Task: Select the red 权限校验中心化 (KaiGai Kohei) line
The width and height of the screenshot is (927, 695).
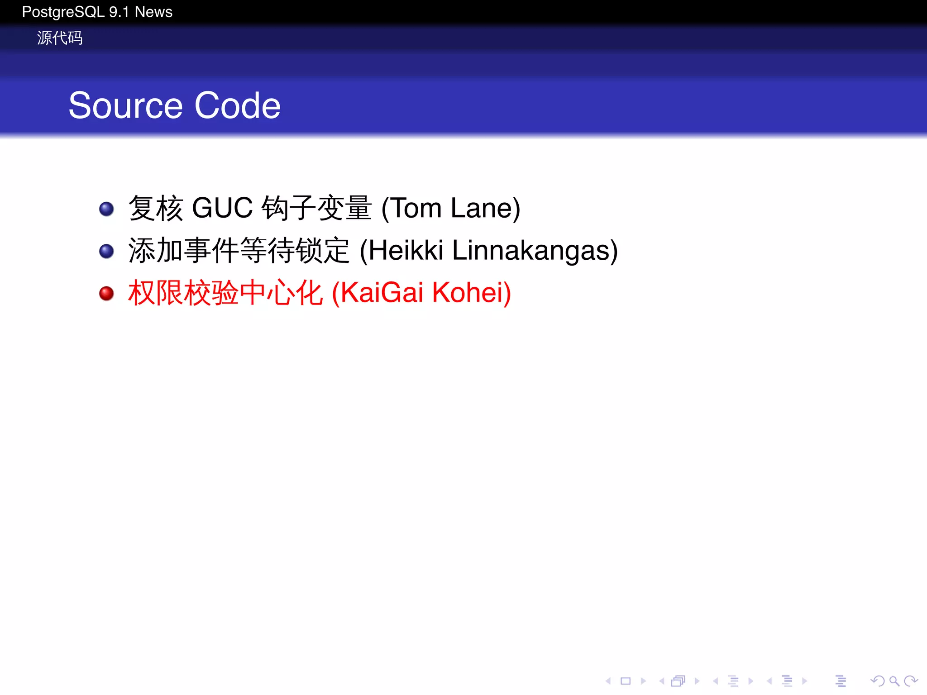Action: [320, 293]
